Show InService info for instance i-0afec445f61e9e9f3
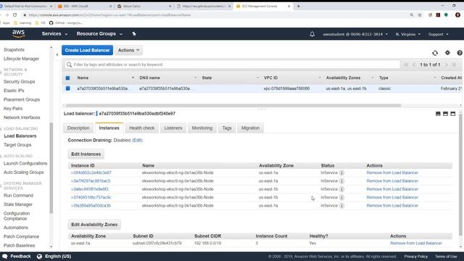The width and height of the screenshot is (464, 261). point(341,189)
